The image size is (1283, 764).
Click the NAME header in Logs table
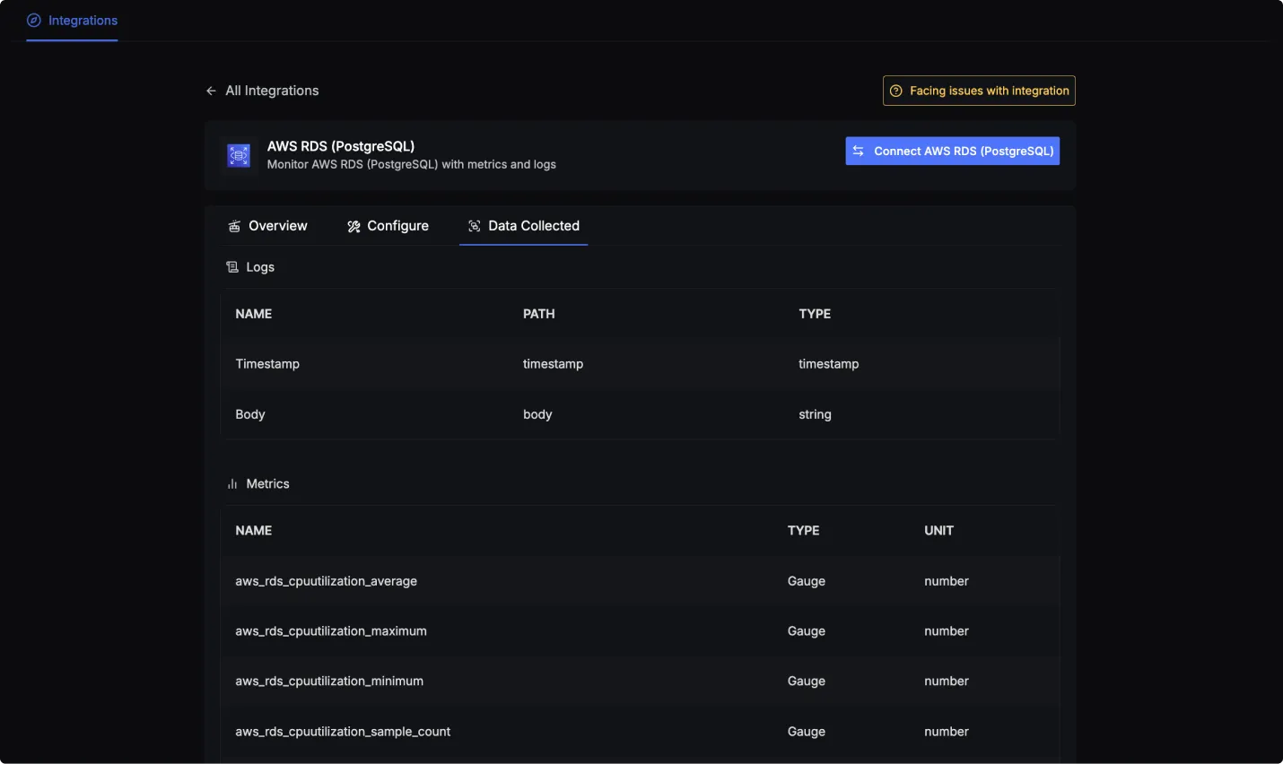(x=254, y=314)
